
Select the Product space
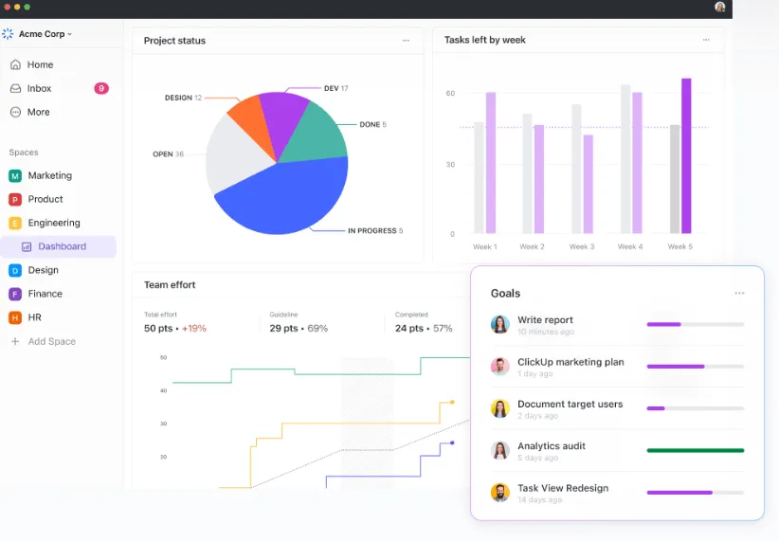click(x=45, y=199)
